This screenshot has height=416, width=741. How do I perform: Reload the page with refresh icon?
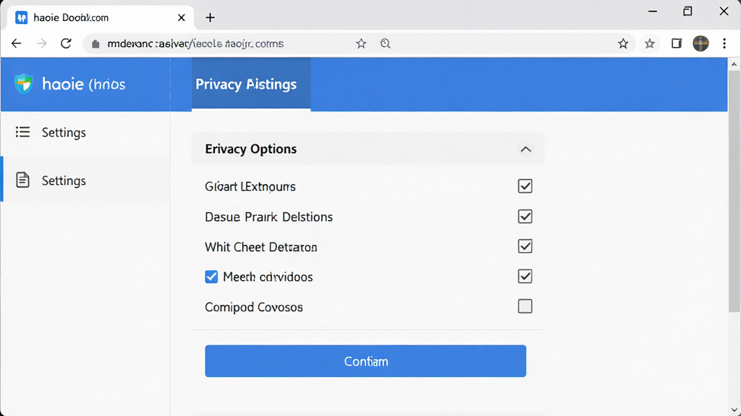point(66,43)
